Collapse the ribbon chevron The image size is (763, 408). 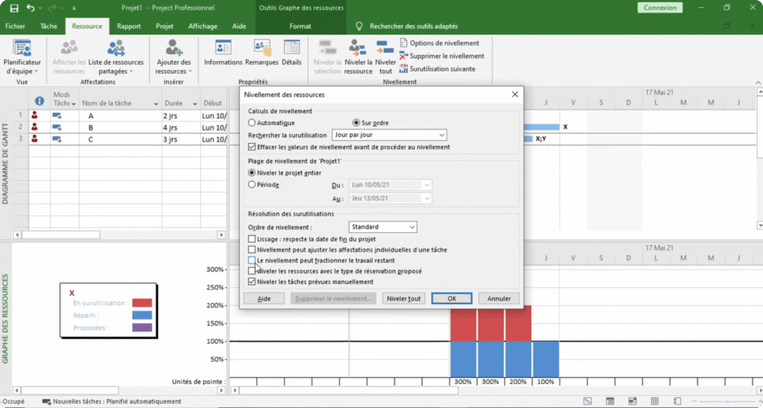758,82
